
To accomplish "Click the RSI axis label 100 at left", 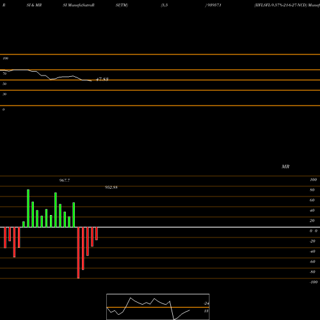I will coord(5,58).
